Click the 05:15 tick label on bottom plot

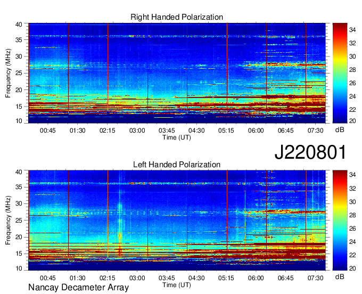coord(226,278)
